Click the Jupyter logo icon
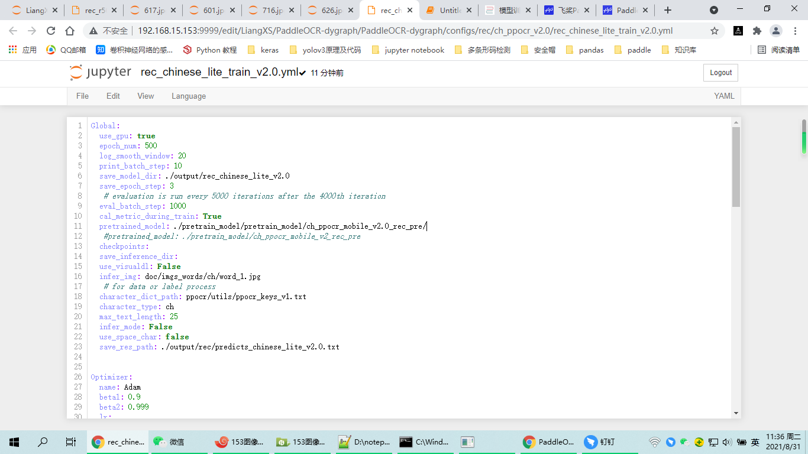The height and width of the screenshot is (454, 808). click(76, 72)
